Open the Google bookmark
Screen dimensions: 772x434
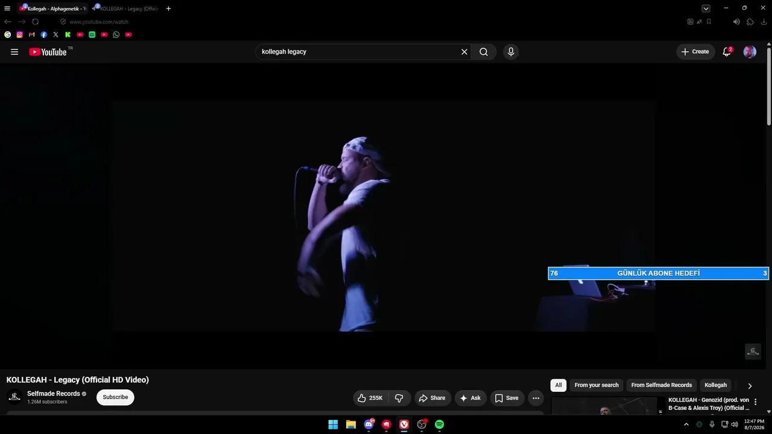[8, 35]
